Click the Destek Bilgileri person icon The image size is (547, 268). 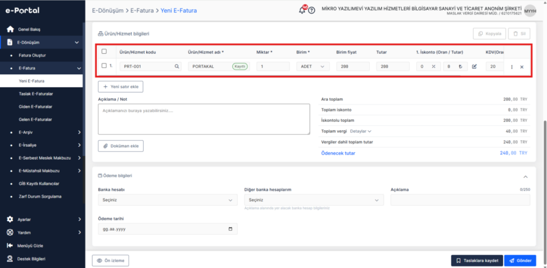point(10,259)
